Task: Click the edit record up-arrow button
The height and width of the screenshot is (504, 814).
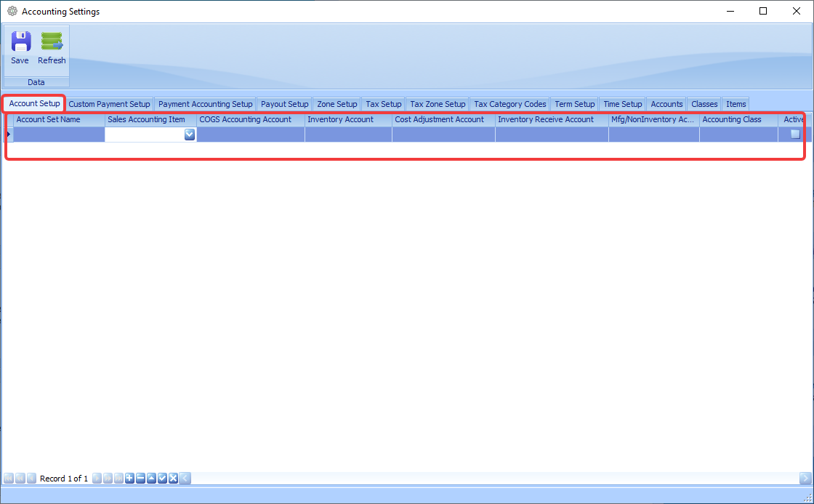Action: click(x=152, y=478)
